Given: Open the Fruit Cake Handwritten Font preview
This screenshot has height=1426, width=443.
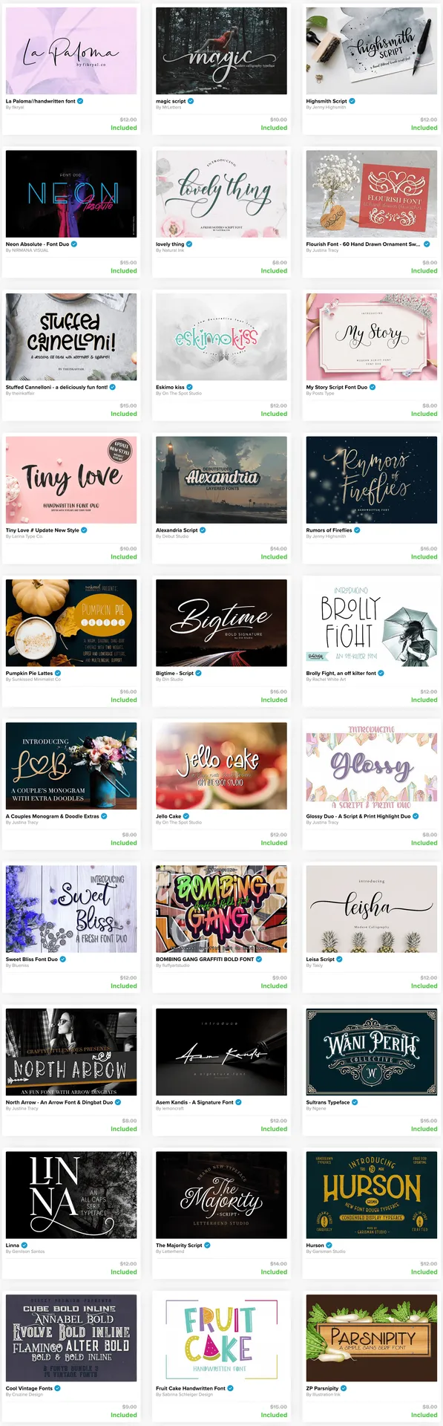Looking at the screenshot, I should click(x=221, y=1338).
